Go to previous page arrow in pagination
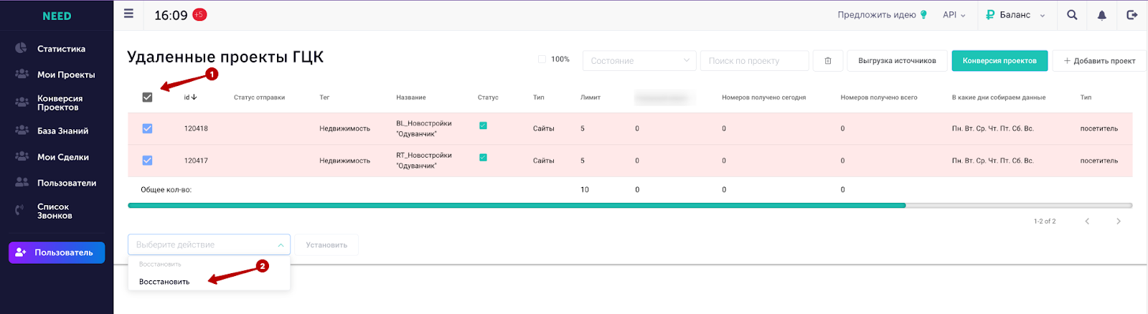The height and width of the screenshot is (314, 1148). (x=1087, y=222)
